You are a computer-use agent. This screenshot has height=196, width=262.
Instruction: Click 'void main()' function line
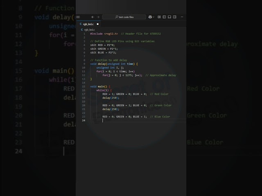coord(99,87)
